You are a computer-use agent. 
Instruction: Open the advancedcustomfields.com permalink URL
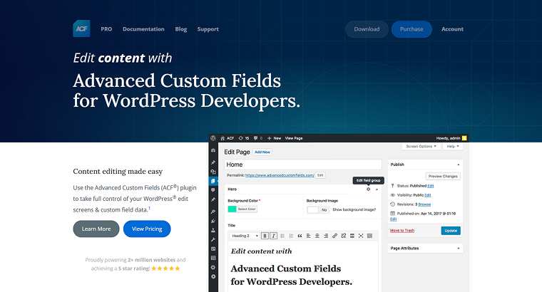280,175
